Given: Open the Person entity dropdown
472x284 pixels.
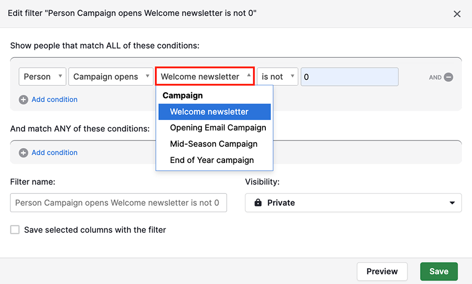Looking at the screenshot, I should click(42, 77).
